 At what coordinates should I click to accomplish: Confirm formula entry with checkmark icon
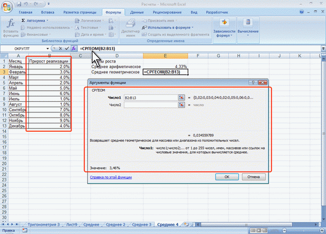click(67, 49)
